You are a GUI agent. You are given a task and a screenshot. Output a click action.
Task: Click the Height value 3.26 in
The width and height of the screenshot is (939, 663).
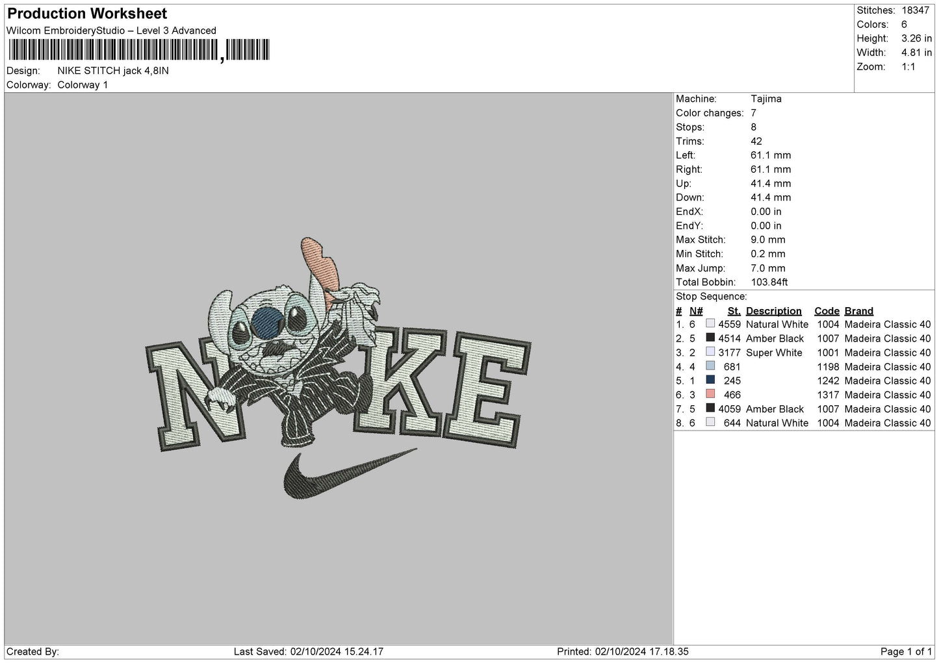click(x=916, y=39)
